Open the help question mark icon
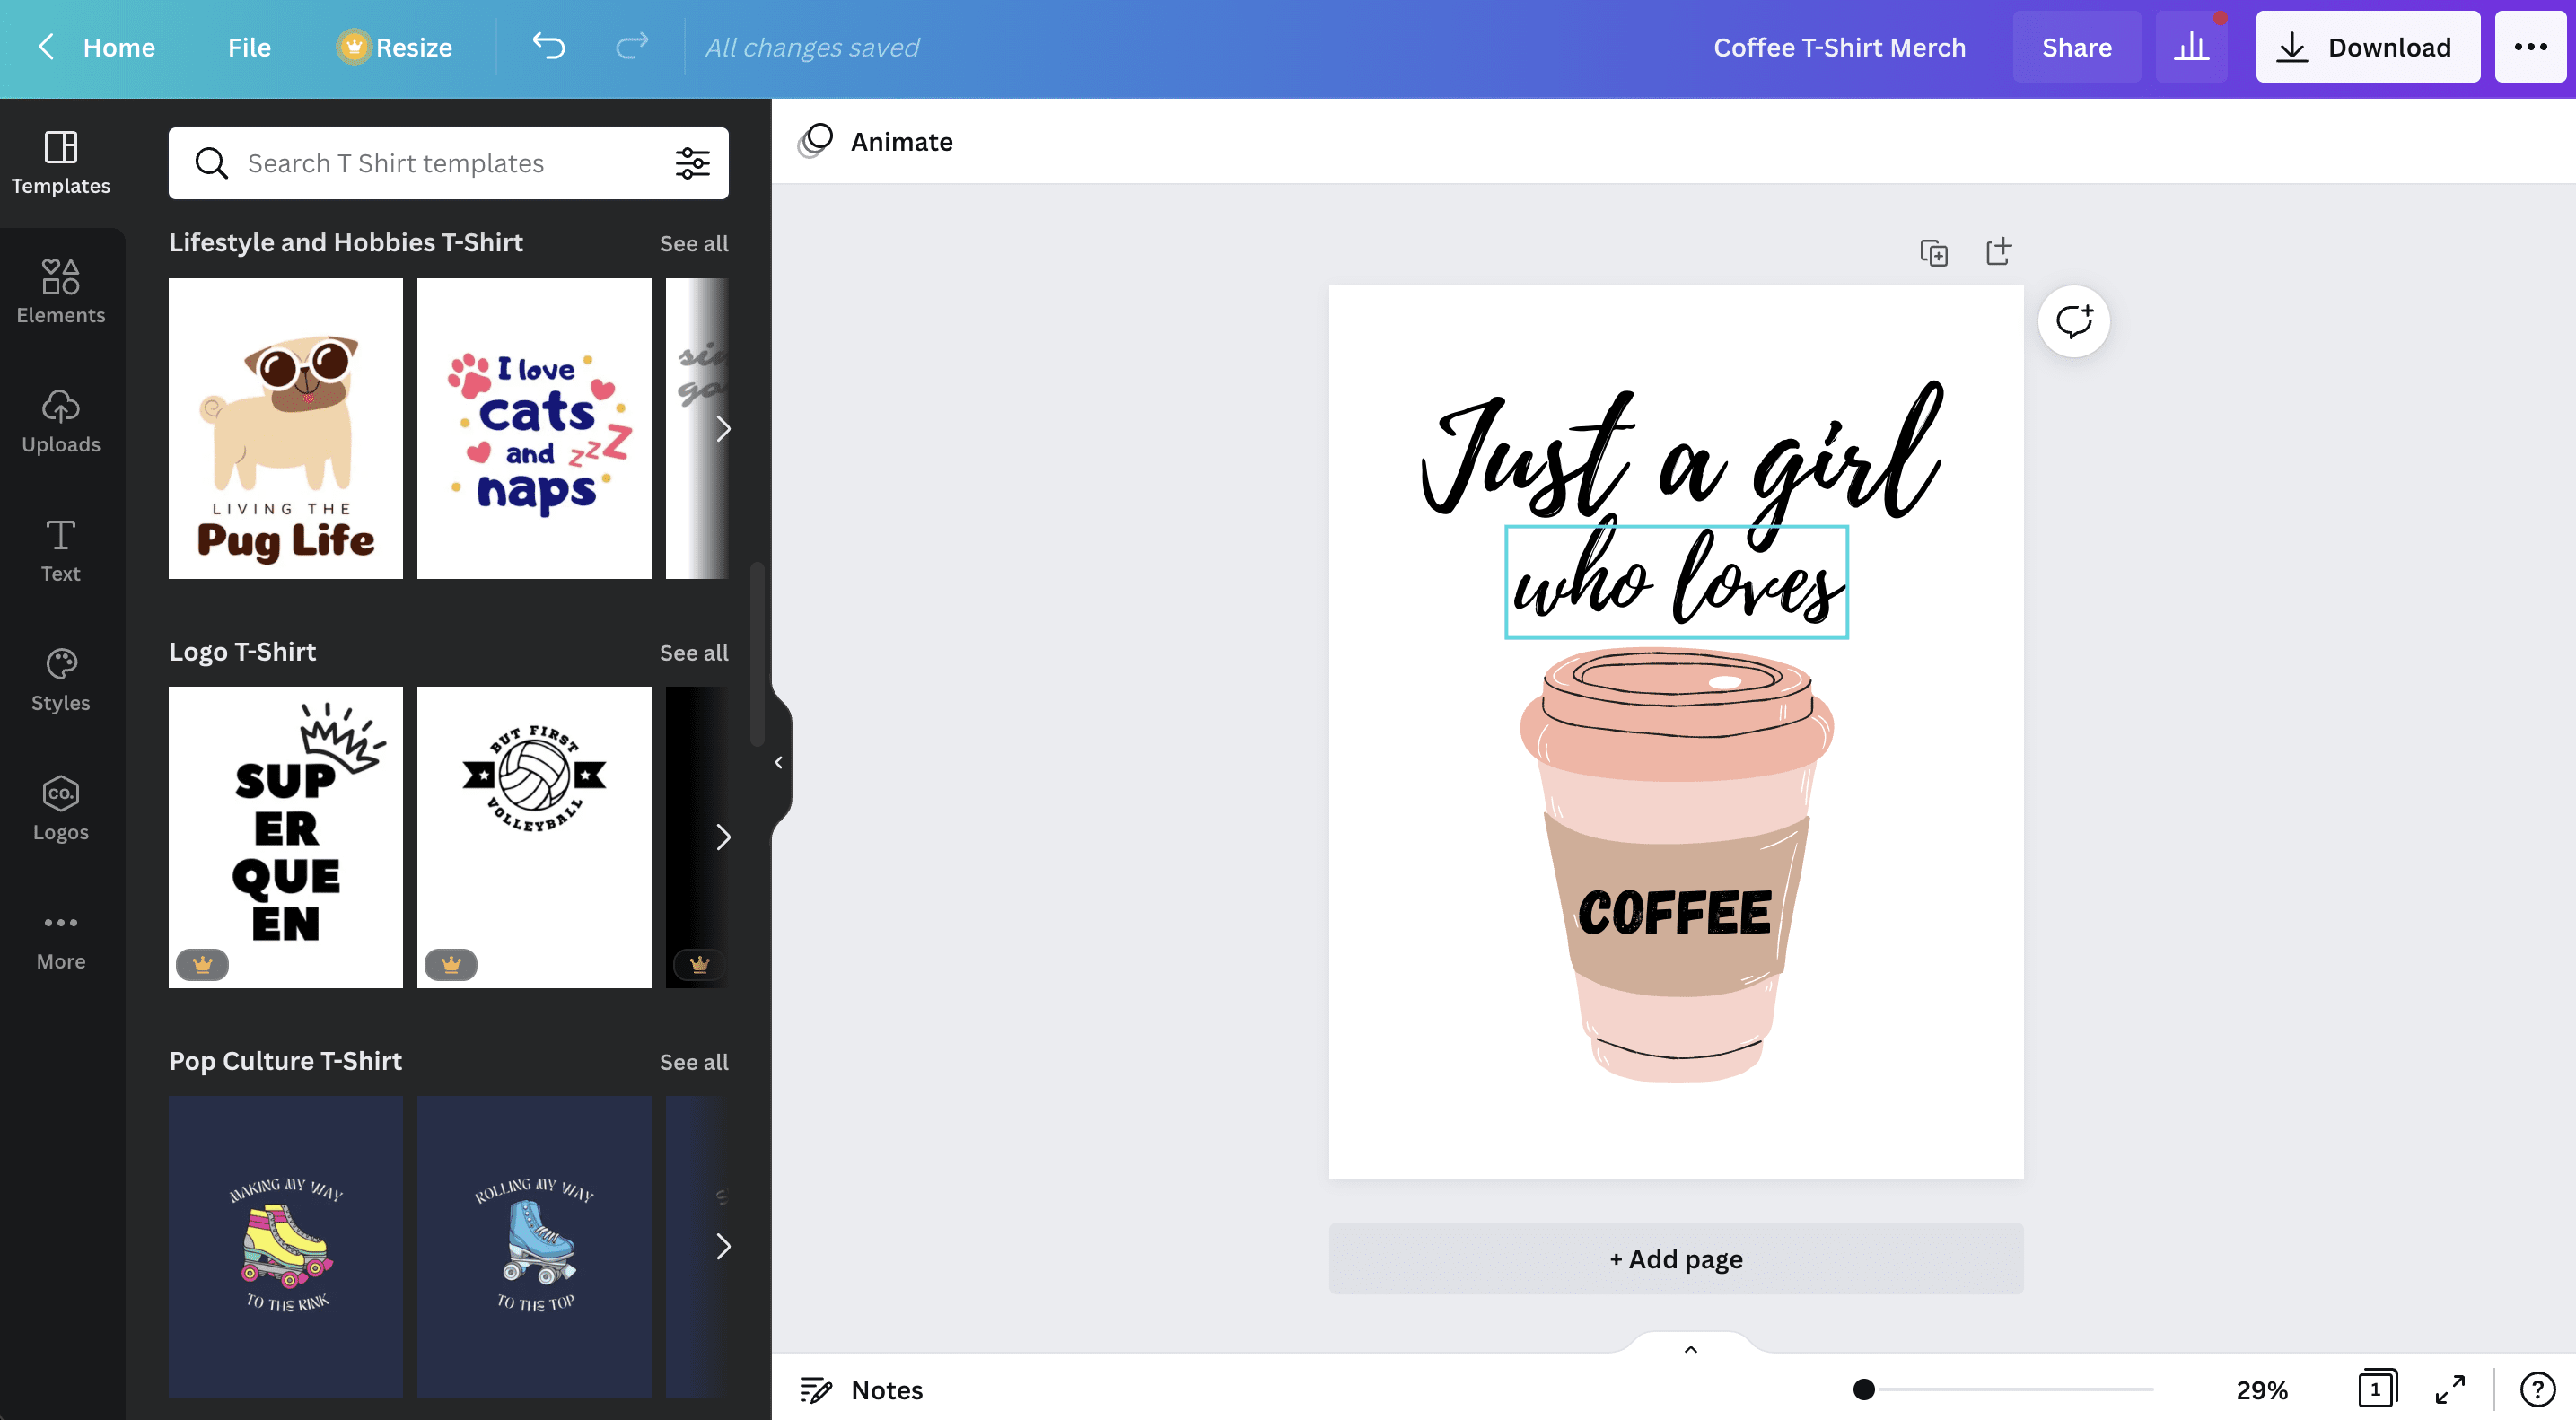Screen dimensions: 2576x1420 [2537, 1389]
